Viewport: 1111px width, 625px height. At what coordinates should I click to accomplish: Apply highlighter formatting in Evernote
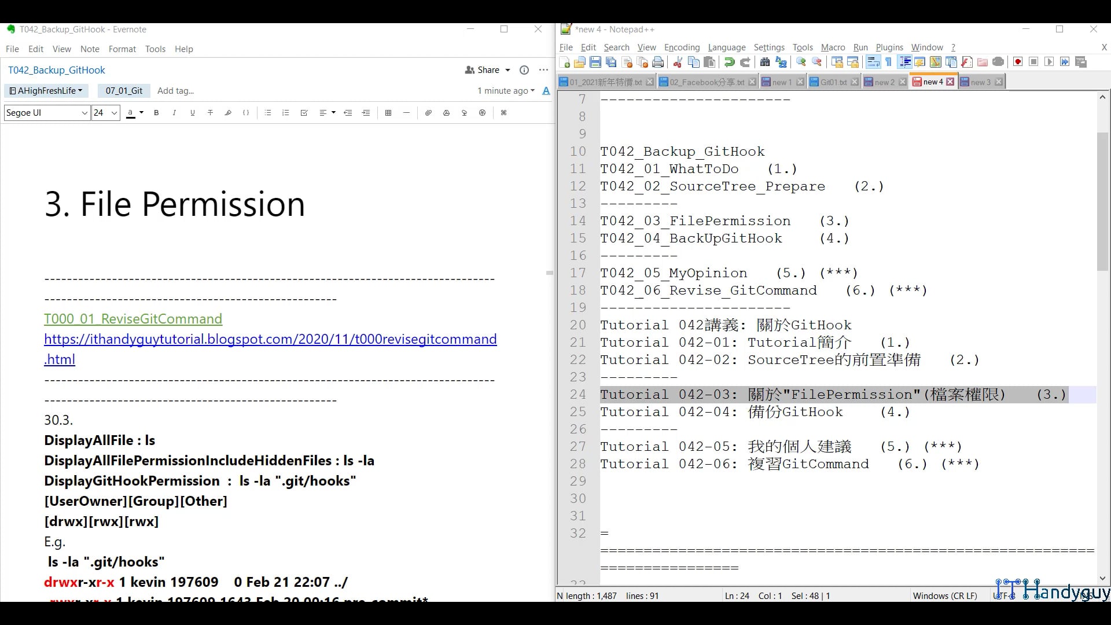point(228,113)
